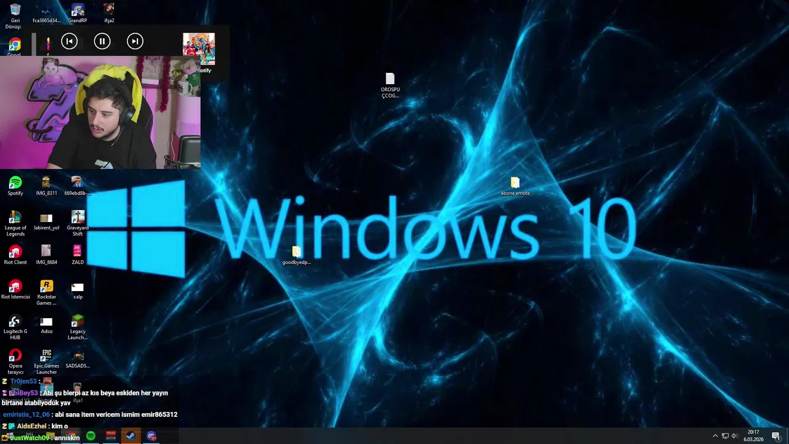Expand the hidden system tray icons chevron

pos(715,436)
